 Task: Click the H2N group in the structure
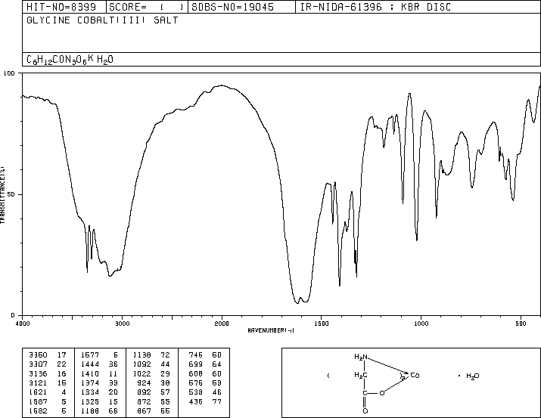click(361, 357)
